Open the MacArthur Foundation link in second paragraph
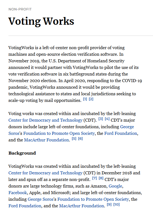 tap(46, 140)
